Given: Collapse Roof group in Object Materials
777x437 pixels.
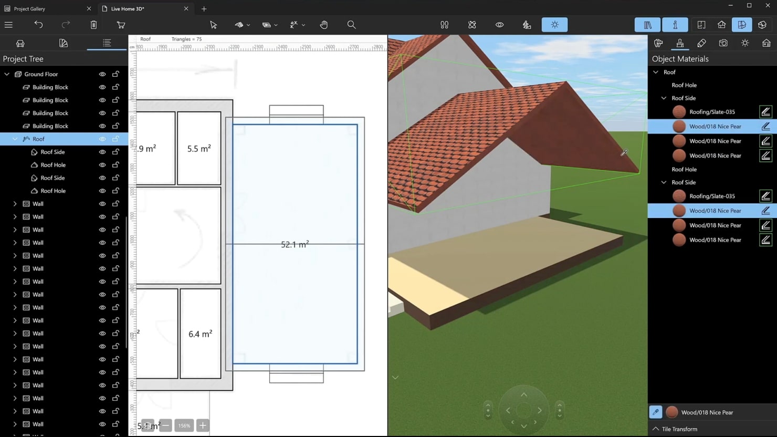Looking at the screenshot, I should [x=656, y=72].
